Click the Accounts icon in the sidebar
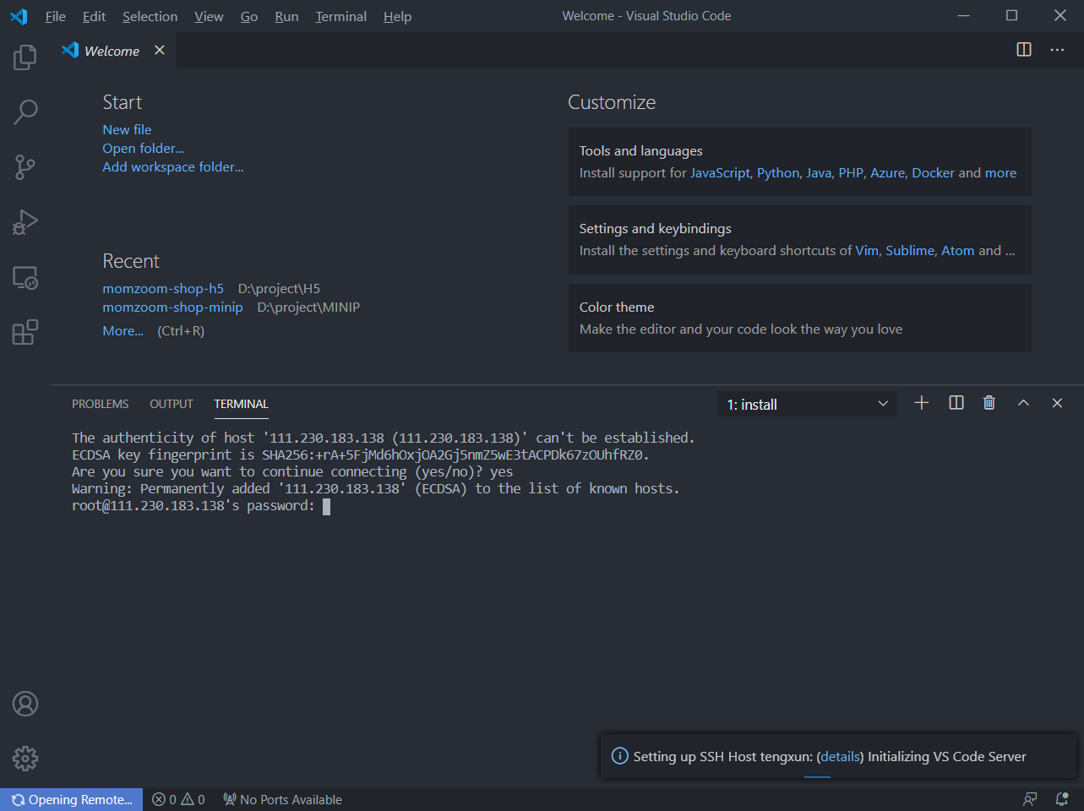This screenshot has width=1084, height=811. pos(25,703)
